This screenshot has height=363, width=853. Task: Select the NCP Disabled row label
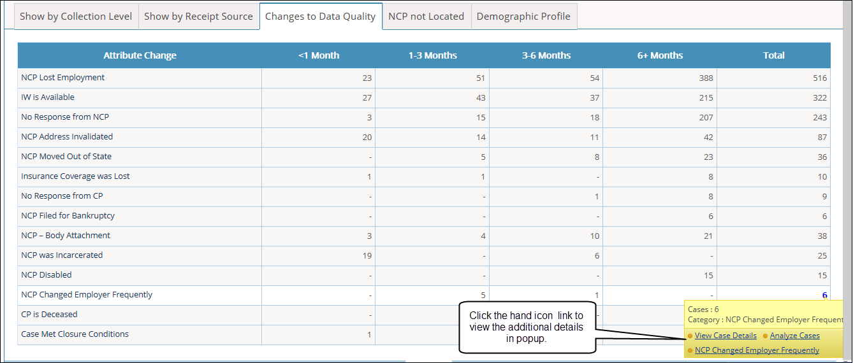[47, 275]
